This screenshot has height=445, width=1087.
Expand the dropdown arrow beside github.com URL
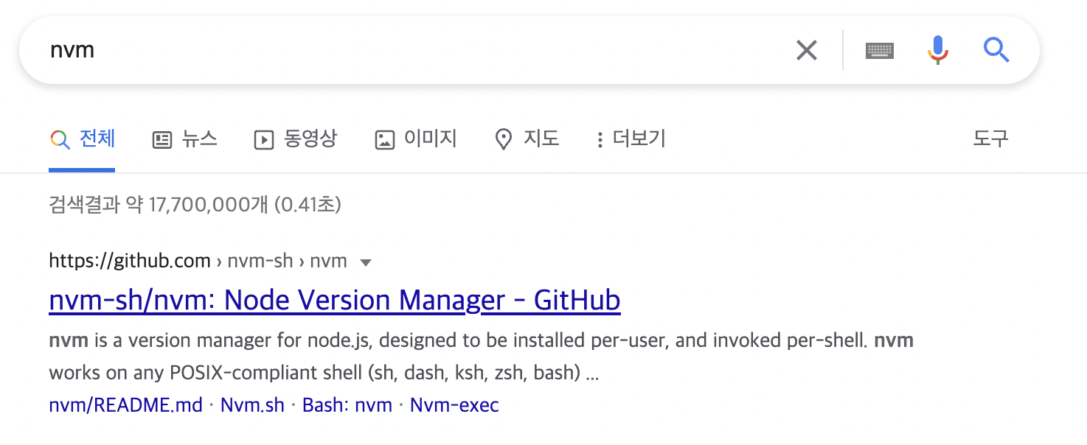tap(365, 262)
